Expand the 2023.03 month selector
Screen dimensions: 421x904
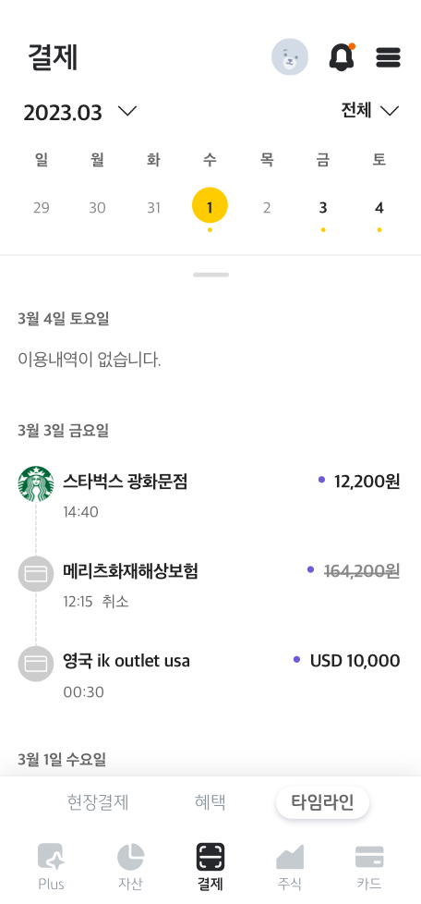(x=80, y=112)
